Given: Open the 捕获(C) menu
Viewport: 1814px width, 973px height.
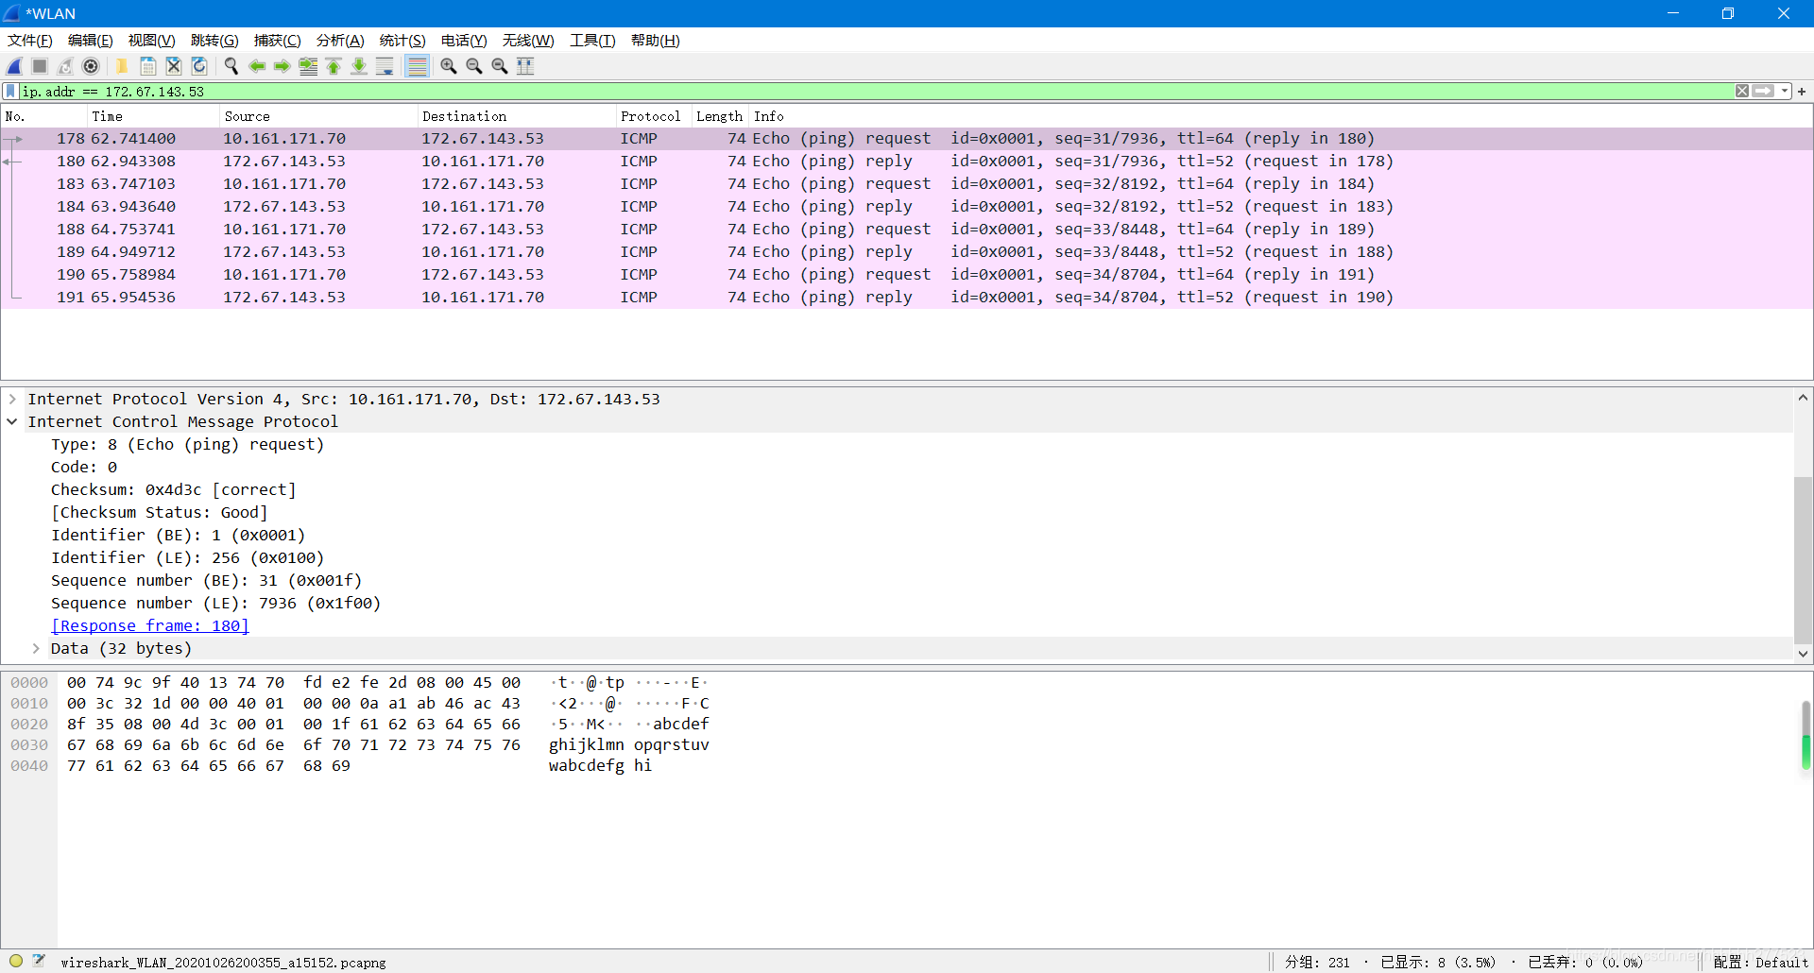Looking at the screenshot, I should tap(278, 41).
